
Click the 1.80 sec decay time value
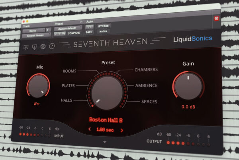click(x=105, y=129)
